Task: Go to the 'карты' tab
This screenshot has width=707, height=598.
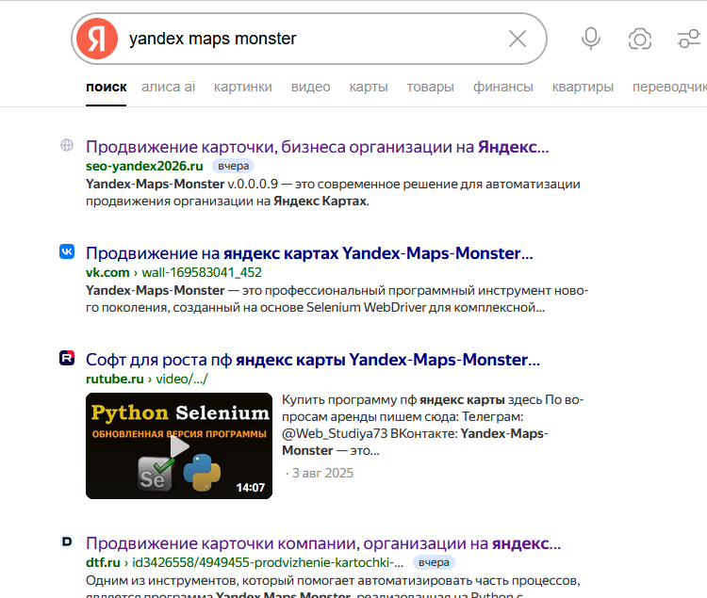Action: (x=369, y=87)
